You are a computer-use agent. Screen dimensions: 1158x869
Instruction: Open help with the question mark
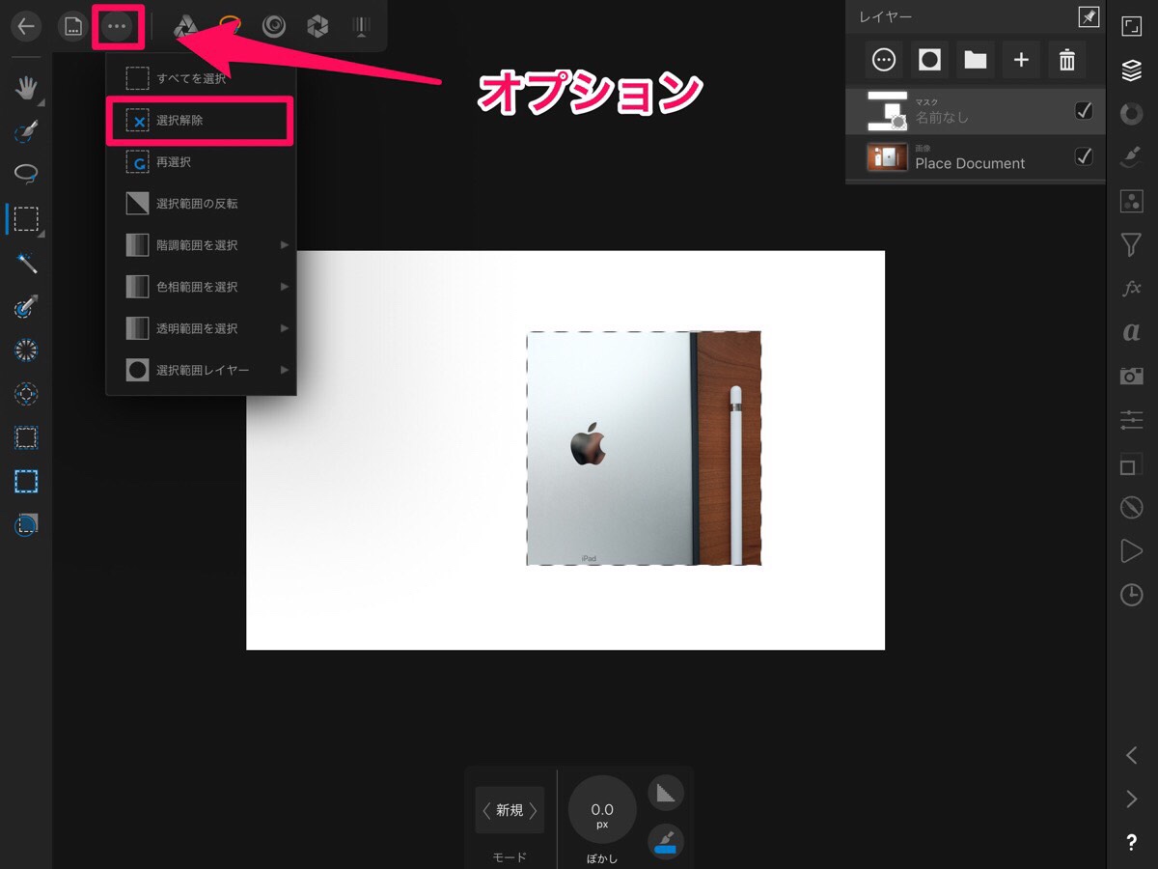pos(1132,843)
